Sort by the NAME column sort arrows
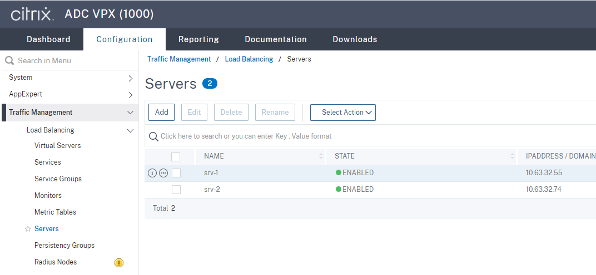 click(x=321, y=156)
